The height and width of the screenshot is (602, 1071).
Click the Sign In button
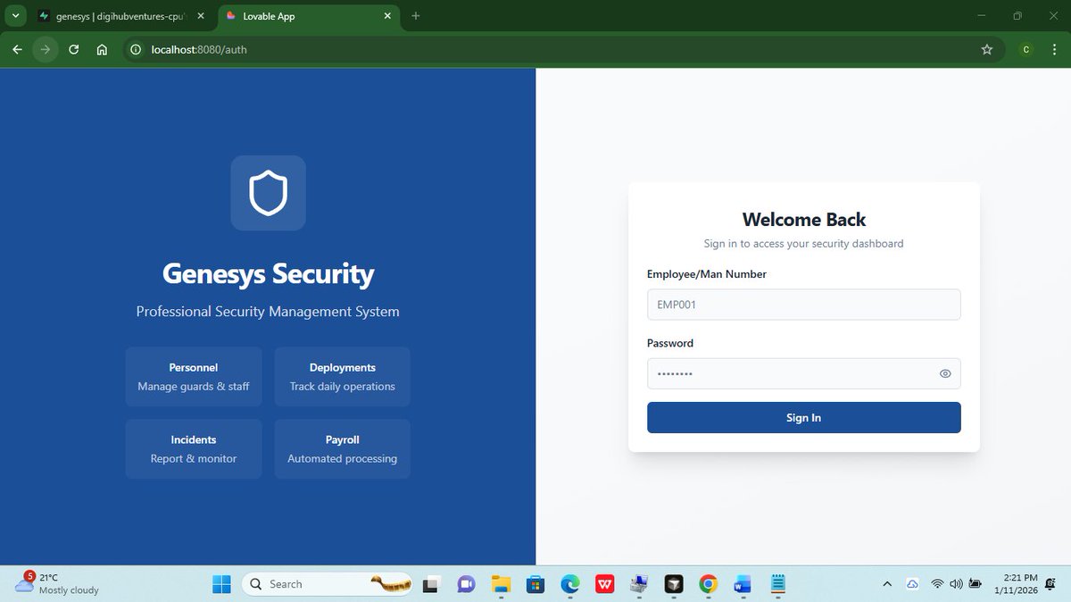point(803,418)
